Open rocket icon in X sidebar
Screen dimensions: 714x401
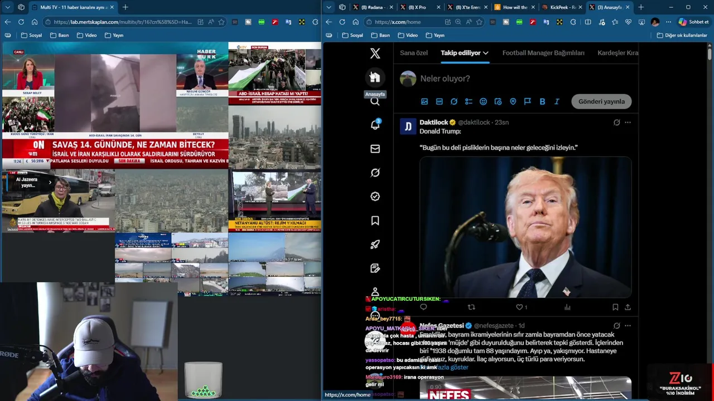click(375, 244)
